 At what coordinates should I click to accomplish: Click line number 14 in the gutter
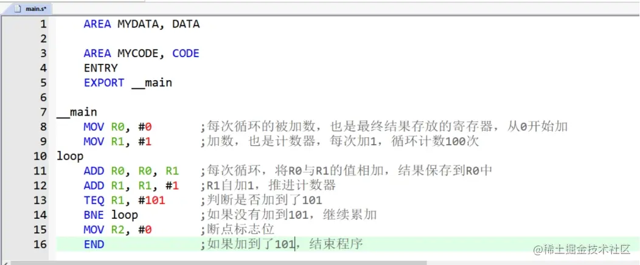coord(40,215)
